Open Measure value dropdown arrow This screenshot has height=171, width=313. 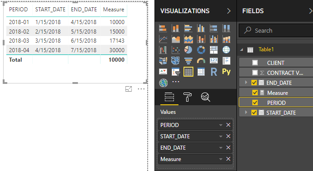click(221, 159)
